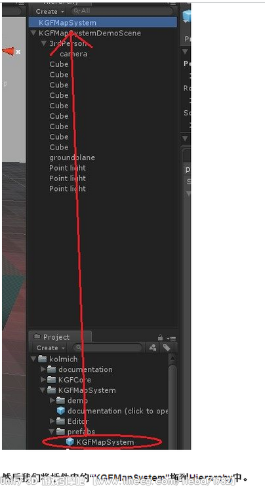Toggle the Project panel lock icon

click(x=160, y=338)
